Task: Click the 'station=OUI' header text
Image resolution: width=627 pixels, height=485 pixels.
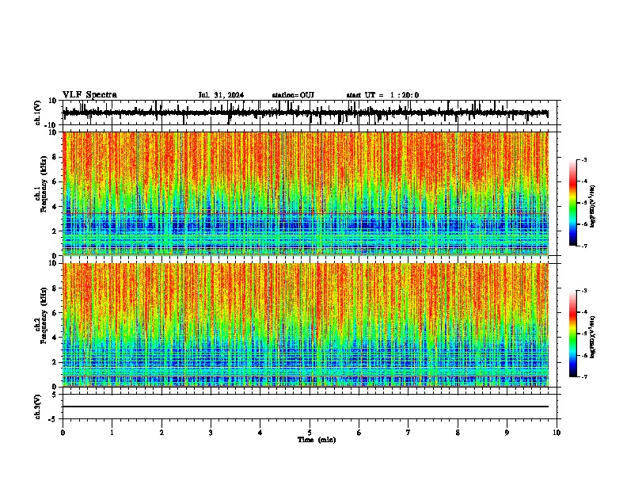Action: point(293,95)
